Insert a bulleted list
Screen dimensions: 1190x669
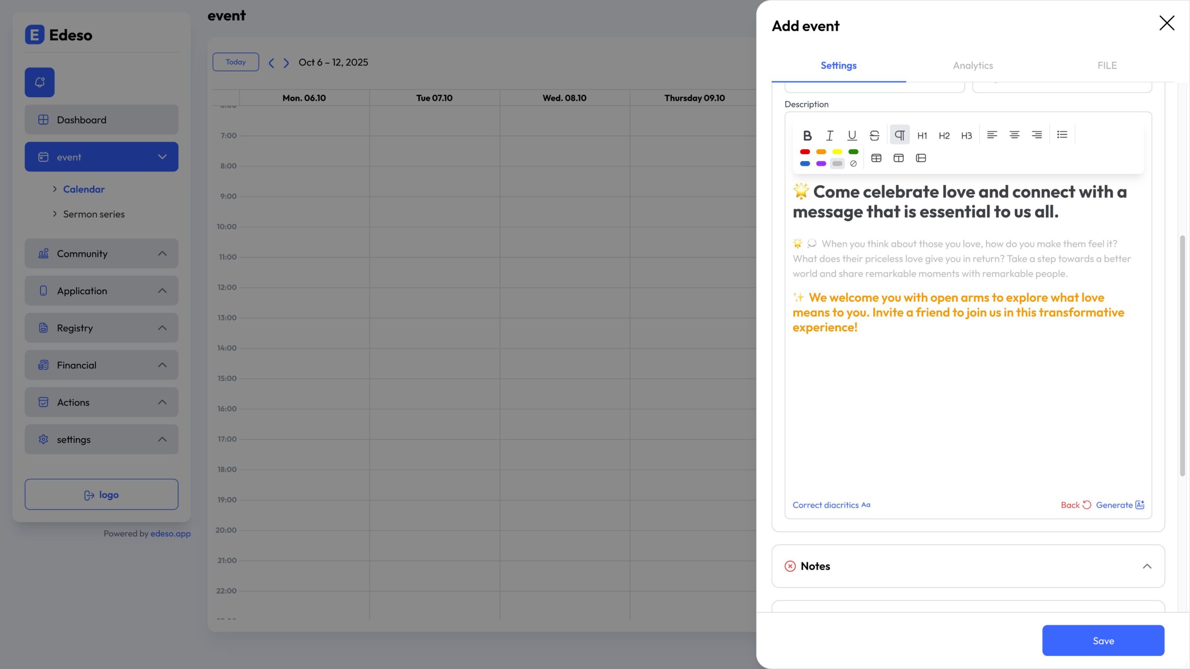pyautogui.click(x=1062, y=135)
